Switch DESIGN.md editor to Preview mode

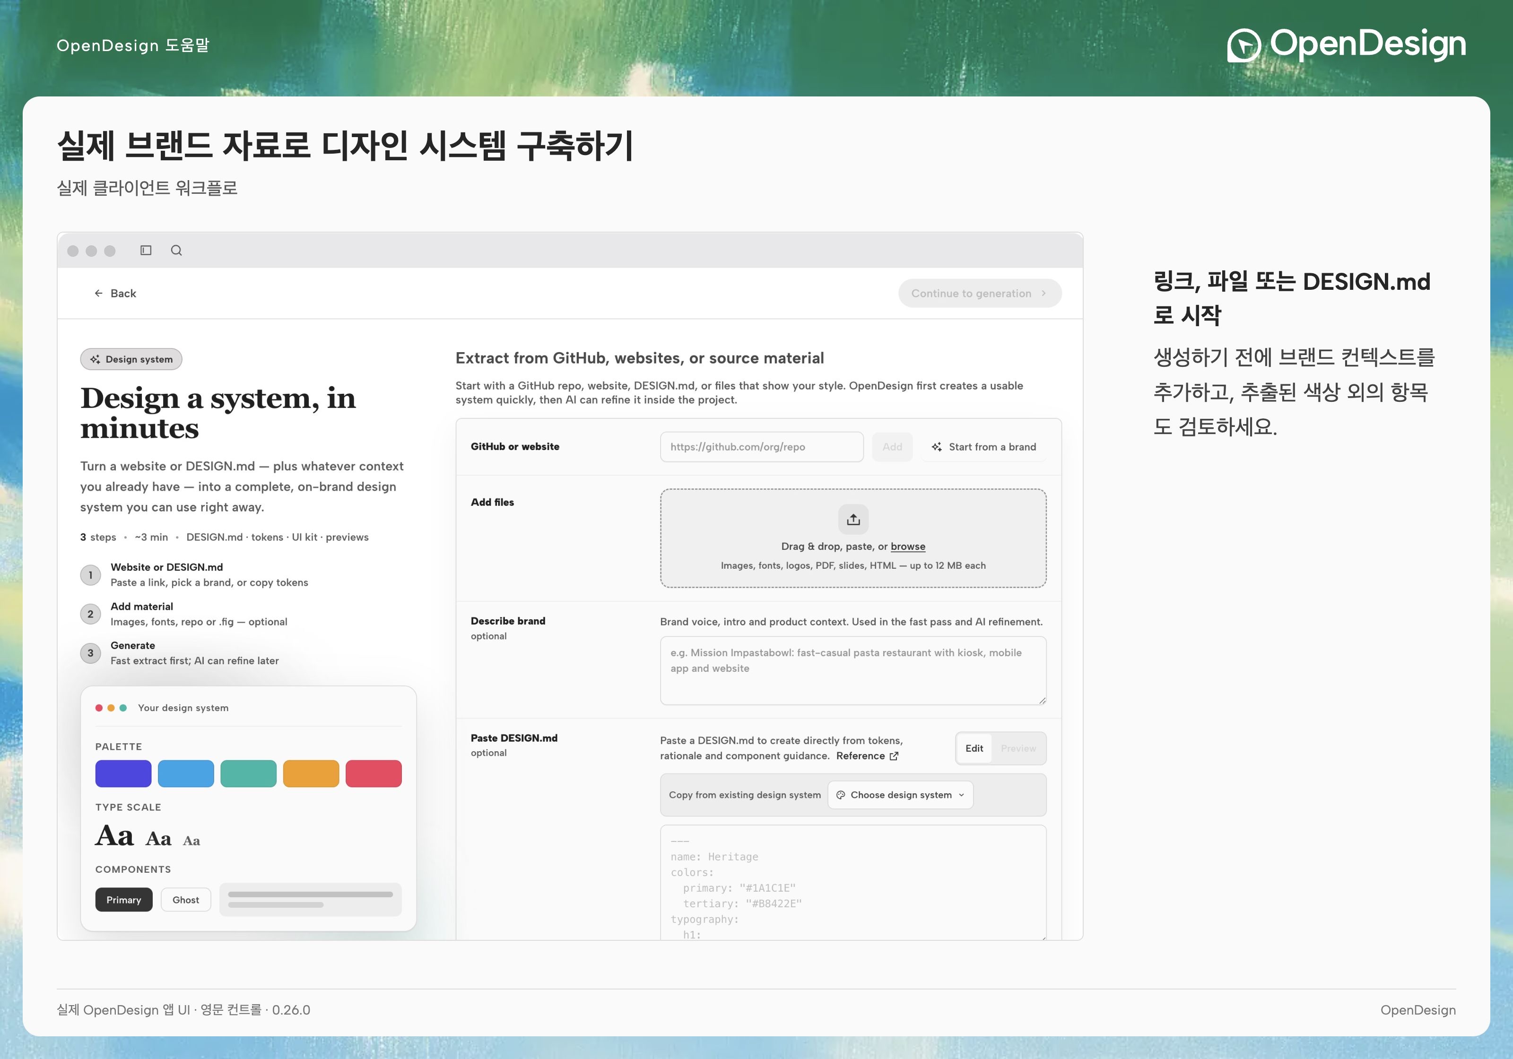tap(1018, 748)
